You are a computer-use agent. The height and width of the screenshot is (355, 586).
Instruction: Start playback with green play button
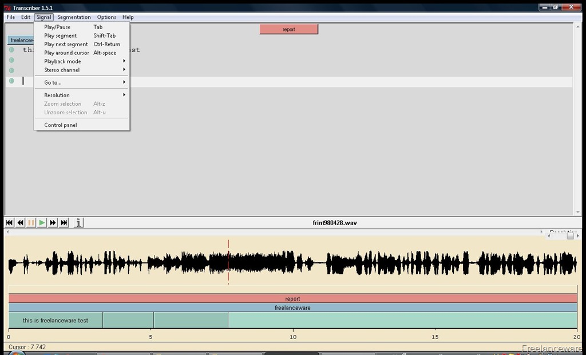(x=42, y=223)
